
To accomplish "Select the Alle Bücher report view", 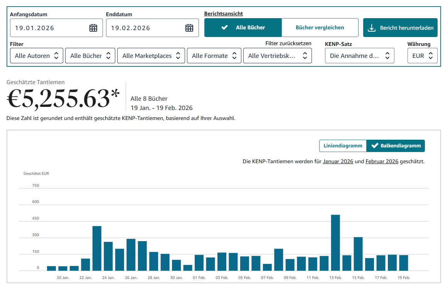I will (x=243, y=27).
